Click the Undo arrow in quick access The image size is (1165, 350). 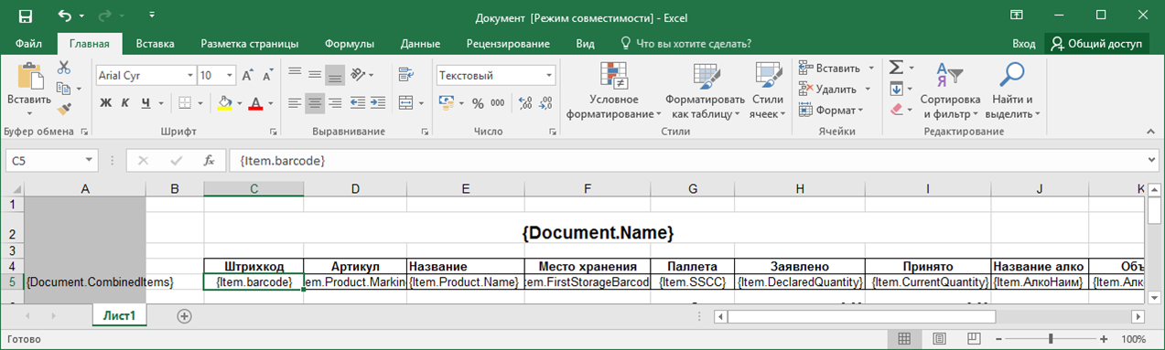pyautogui.click(x=64, y=16)
